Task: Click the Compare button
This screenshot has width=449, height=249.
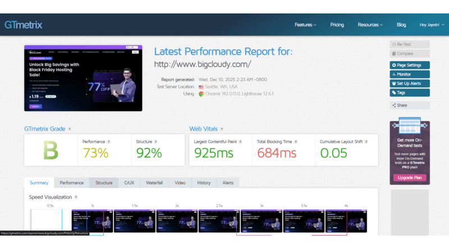Action: pyautogui.click(x=410, y=54)
